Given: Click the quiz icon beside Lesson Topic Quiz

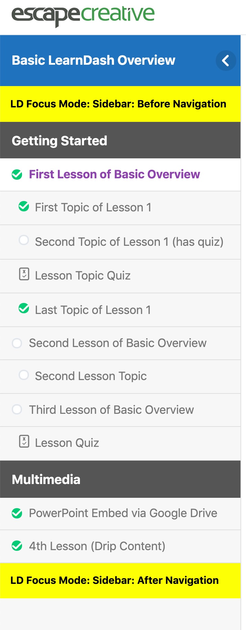Looking at the screenshot, I should click(24, 274).
